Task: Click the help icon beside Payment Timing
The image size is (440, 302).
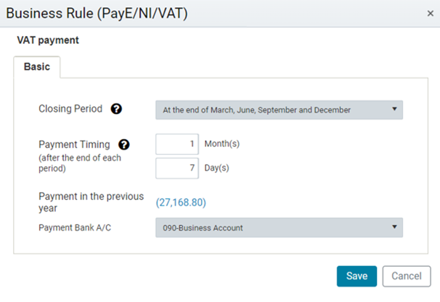Action: (x=124, y=145)
